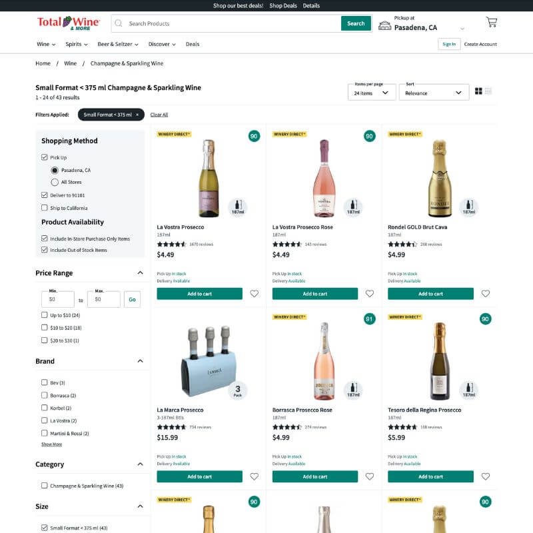
Task: Open the Items per page dropdown
Action: pyautogui.click(x=372, y=93)
